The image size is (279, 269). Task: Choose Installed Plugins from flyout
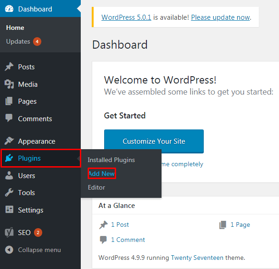pos(111,160)
